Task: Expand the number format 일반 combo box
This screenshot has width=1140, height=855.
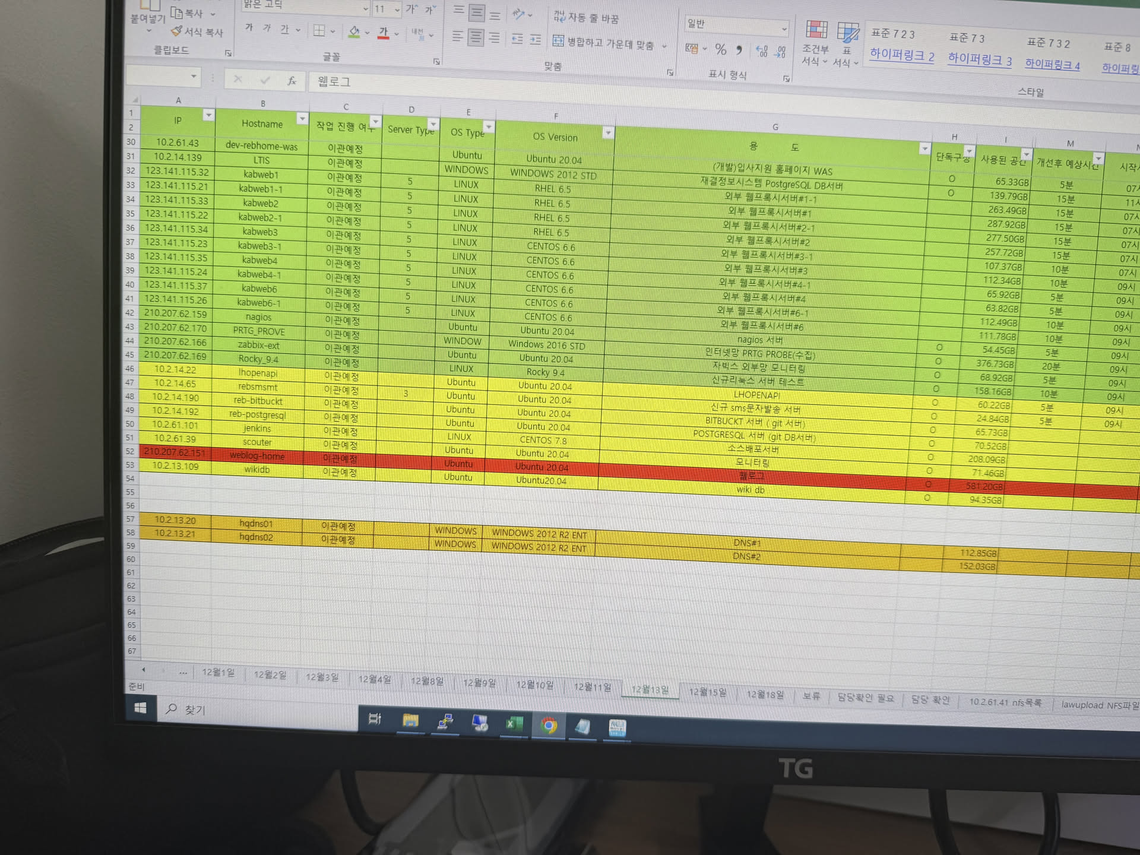Action: [784, 28]
